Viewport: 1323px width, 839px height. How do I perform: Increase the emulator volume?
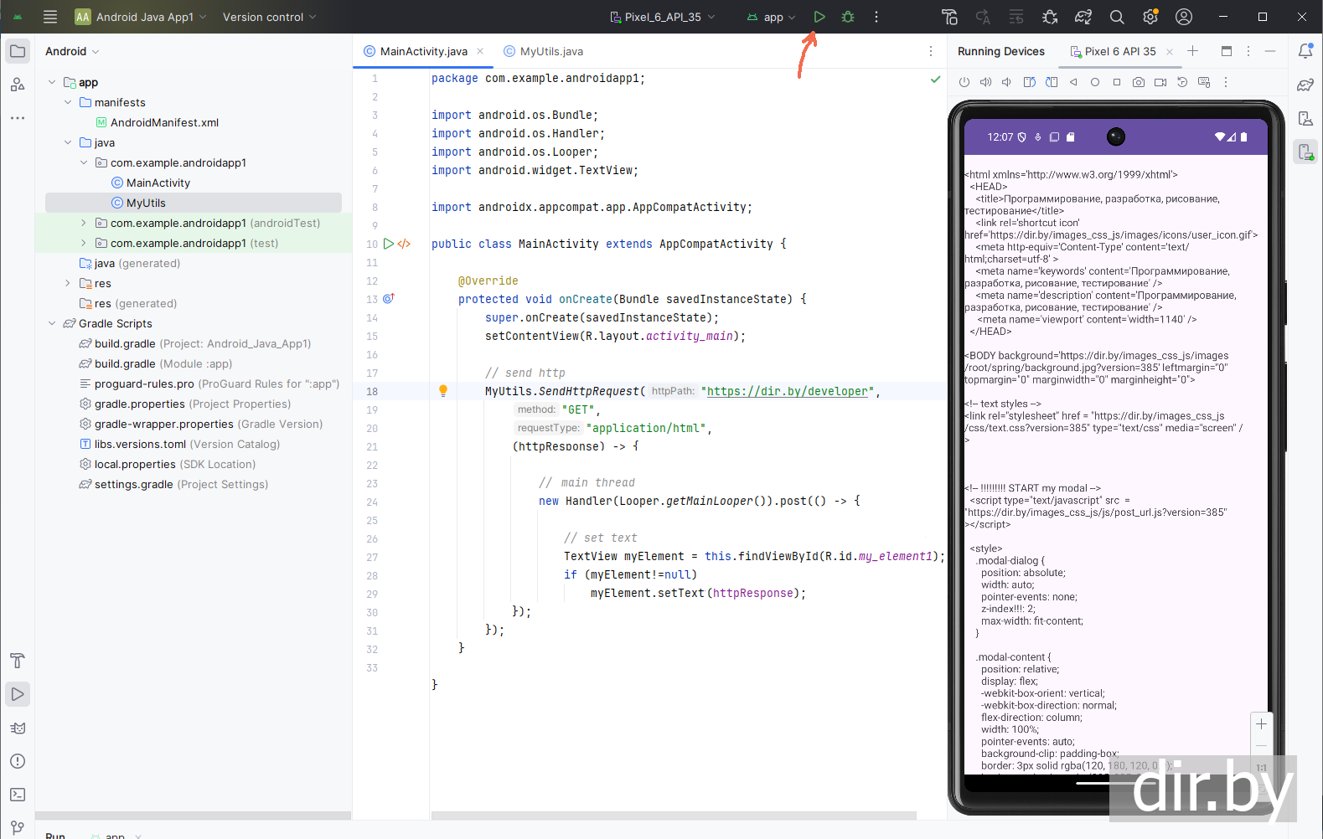pyautogui.click(x=985, y=82)
